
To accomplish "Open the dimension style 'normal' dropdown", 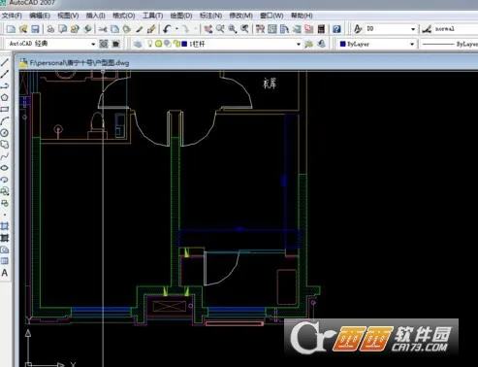I will [x=455, y=29].
